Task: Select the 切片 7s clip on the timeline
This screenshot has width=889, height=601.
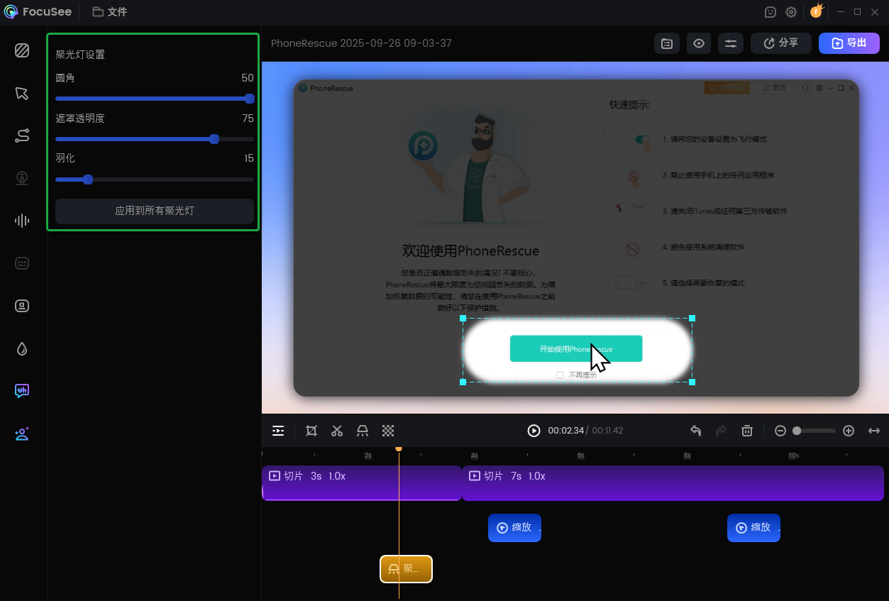Action: pyautogui.click(x=673, y=483)
